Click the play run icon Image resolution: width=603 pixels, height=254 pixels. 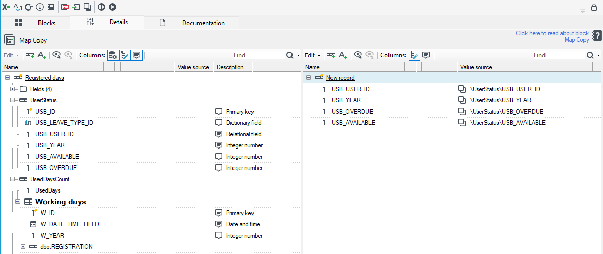click(x=112, y=7)
